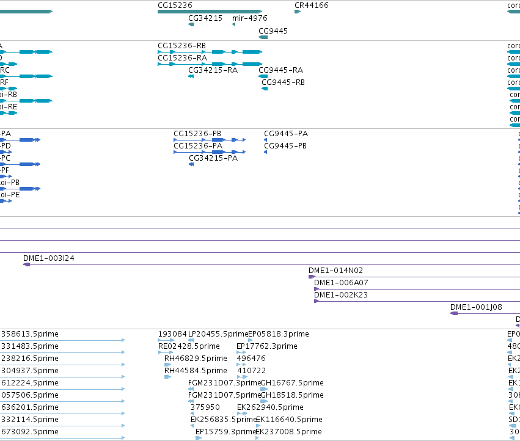This screenshot has width=520, height=441.
Task: Click the CG9445 gene label
Action: pos(273,31)
